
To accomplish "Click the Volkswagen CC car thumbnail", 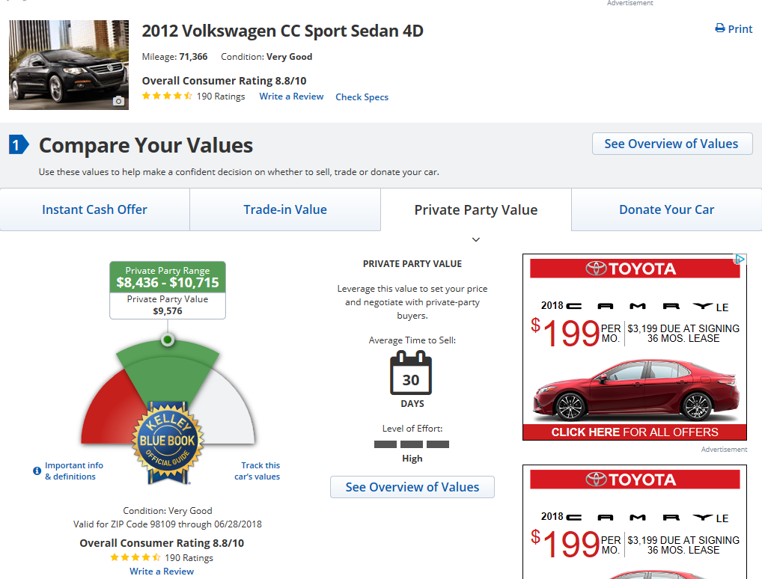I will tap(69, 64).
